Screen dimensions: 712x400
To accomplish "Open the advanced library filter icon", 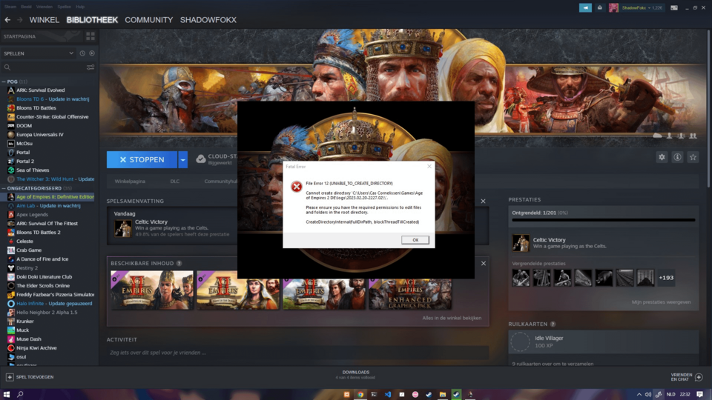I will pyautogui.click(x=90, y=67).
